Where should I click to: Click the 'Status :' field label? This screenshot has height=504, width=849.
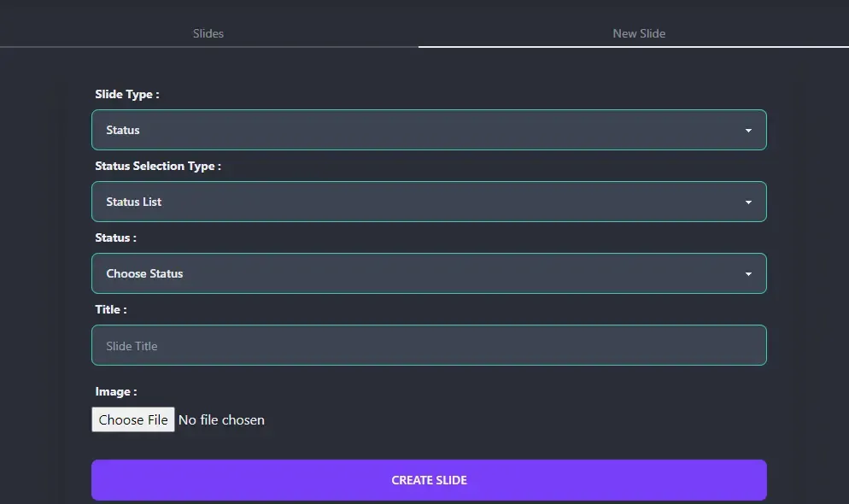115,237
